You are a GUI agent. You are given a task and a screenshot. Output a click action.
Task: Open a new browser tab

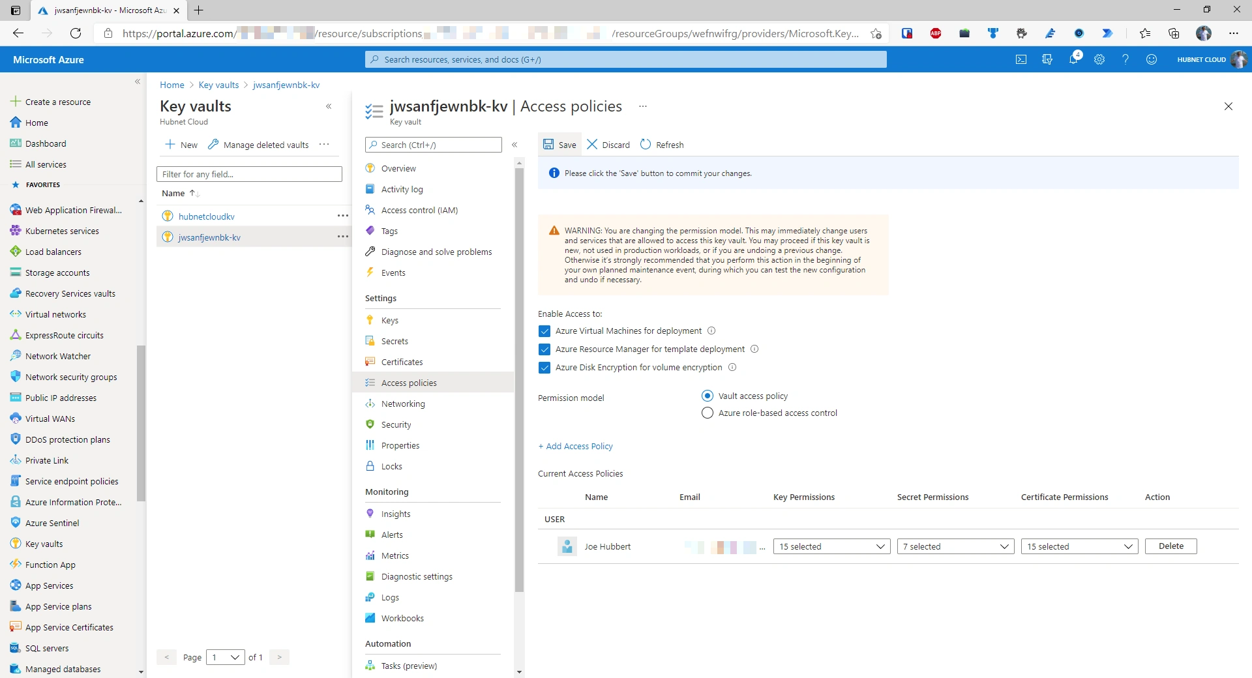(x=199, y=10)
